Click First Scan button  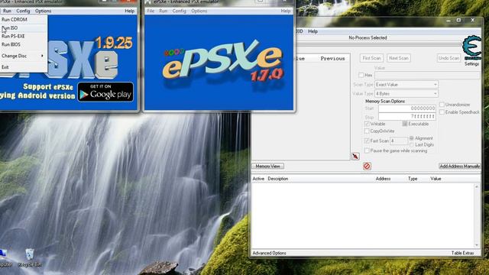click(x=371, y=58)
